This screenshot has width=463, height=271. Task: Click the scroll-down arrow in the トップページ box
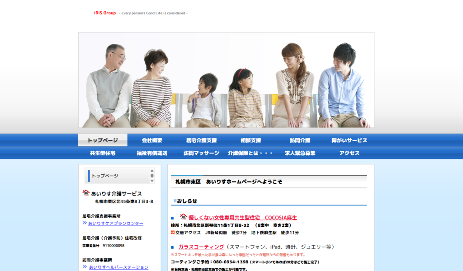(152, 180)
